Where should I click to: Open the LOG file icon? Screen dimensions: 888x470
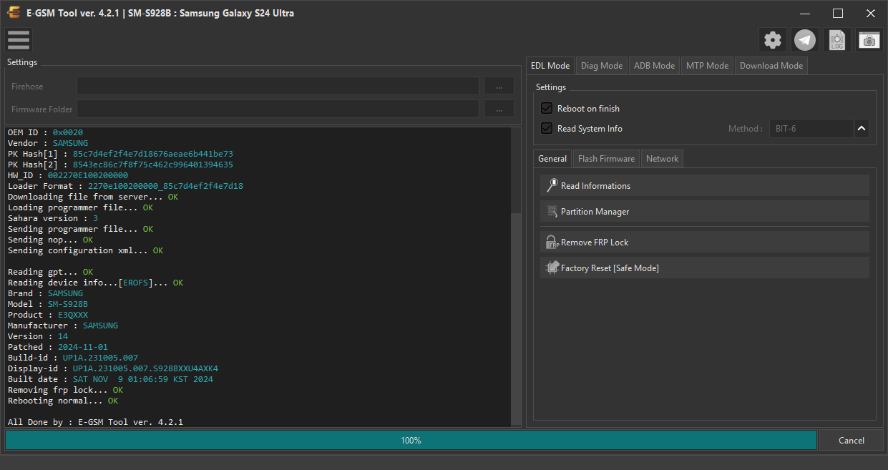click(837, 40)
